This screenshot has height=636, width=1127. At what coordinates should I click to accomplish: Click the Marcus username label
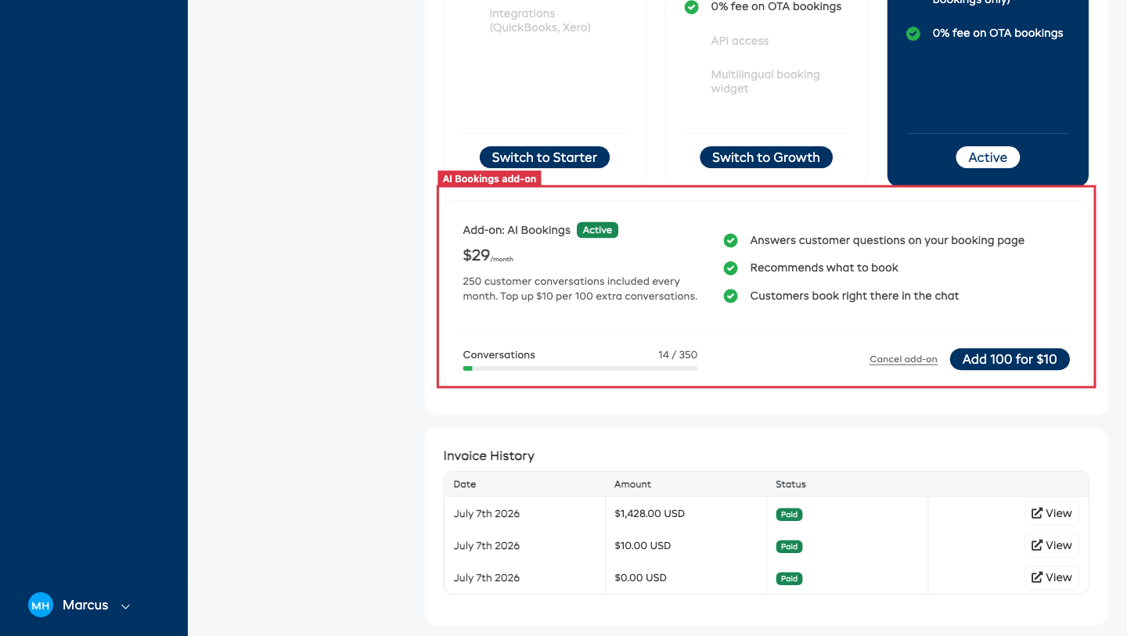coord(85,605)
